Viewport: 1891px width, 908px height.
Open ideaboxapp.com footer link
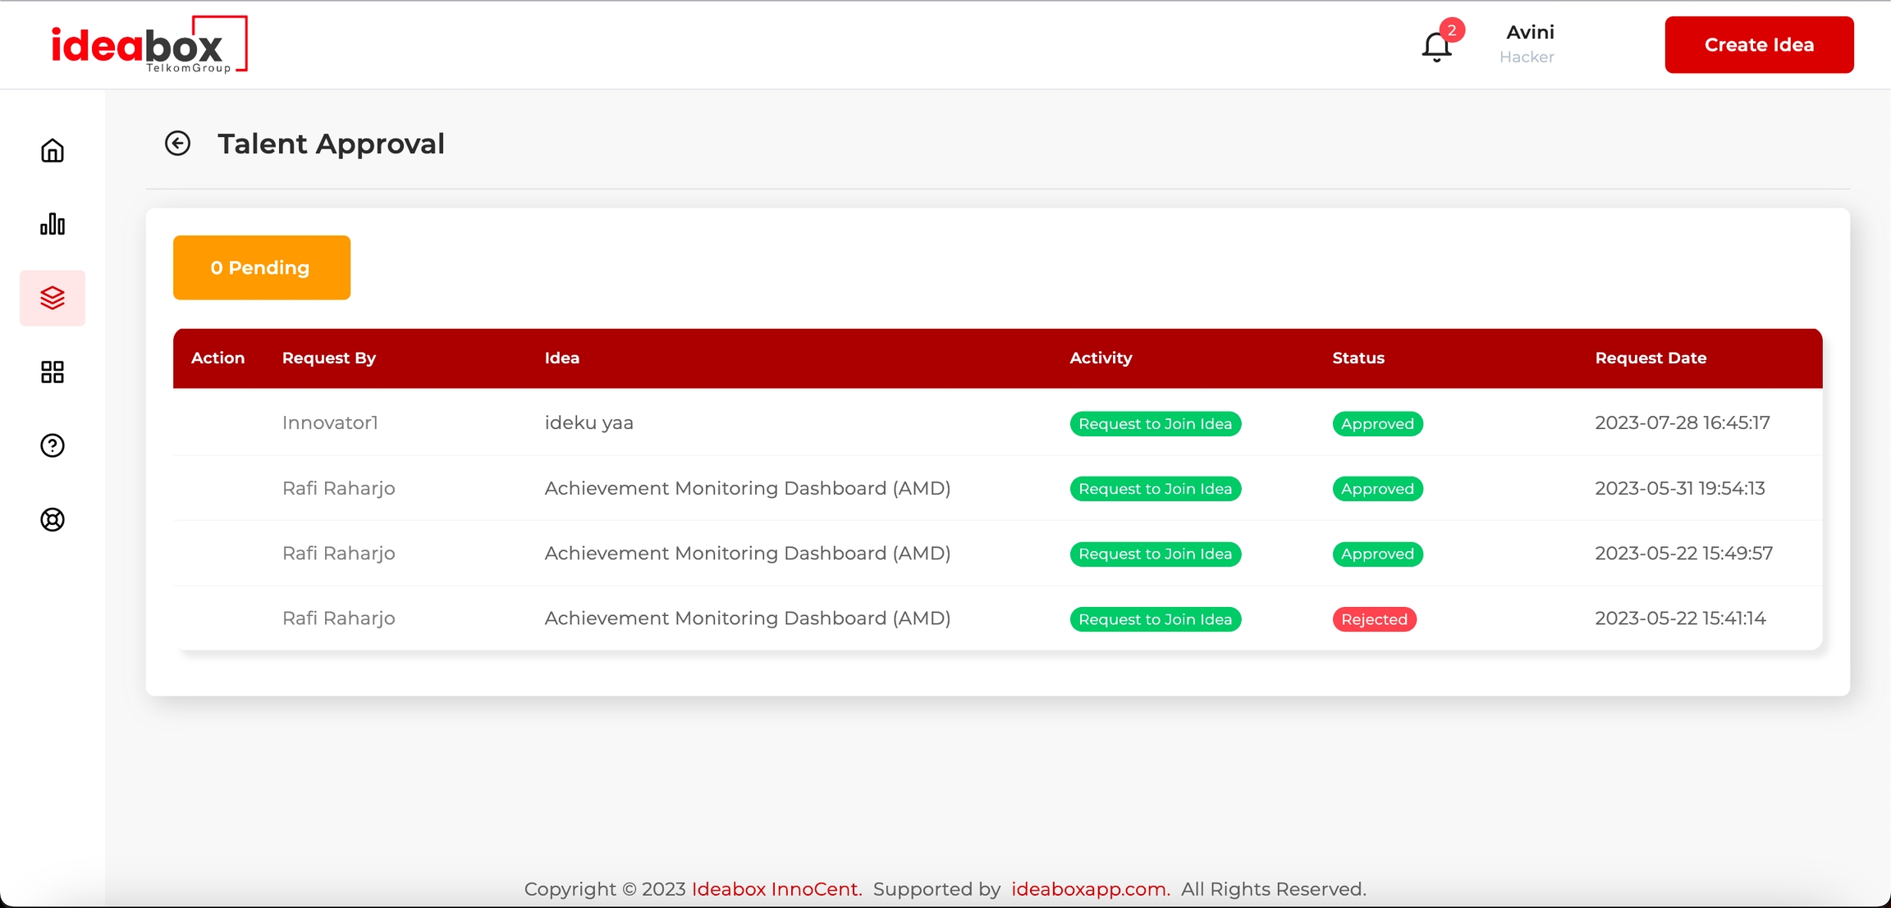click(1089, 889)
